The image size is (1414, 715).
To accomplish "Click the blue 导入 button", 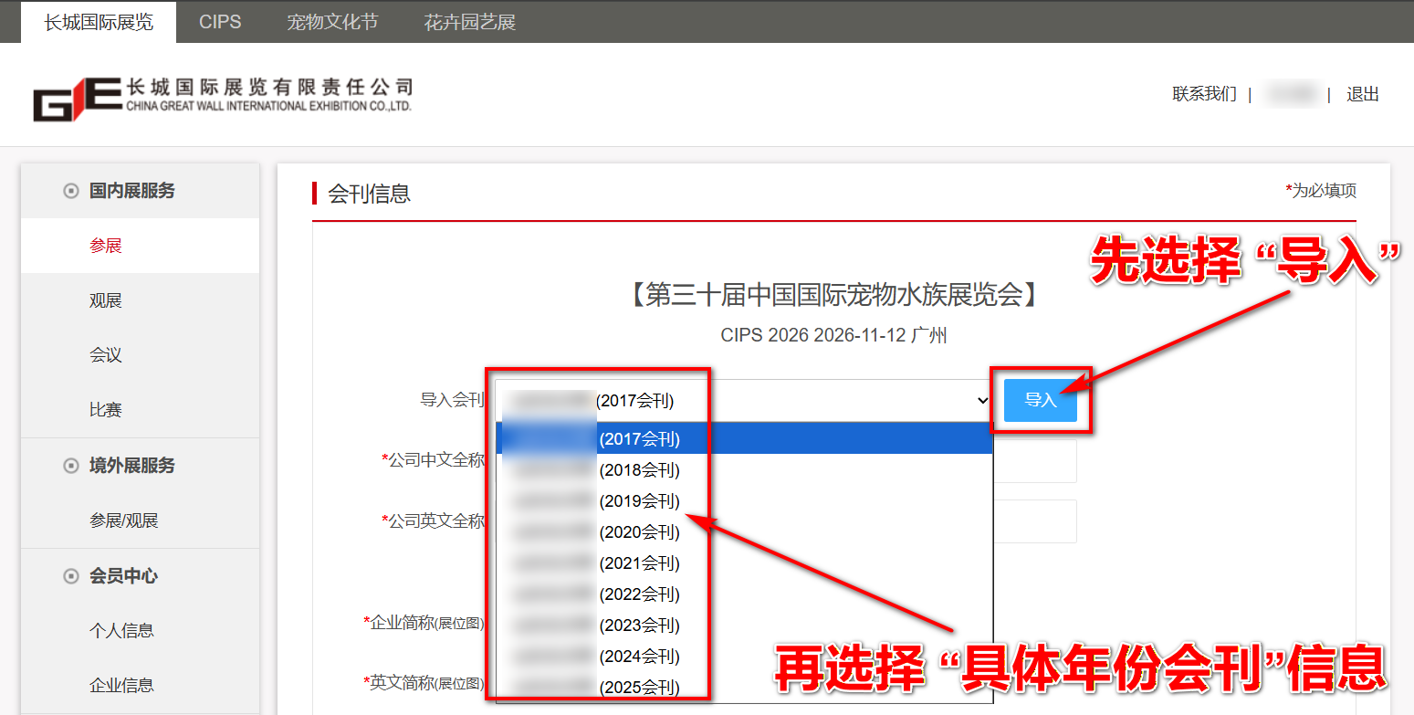I will pos(1041,400).
